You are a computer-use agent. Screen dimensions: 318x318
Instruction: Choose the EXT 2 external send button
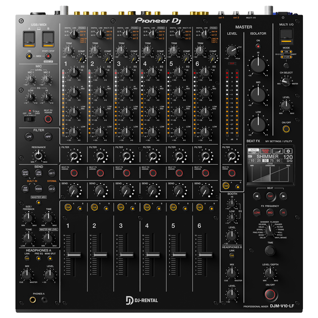pos(52,188)
